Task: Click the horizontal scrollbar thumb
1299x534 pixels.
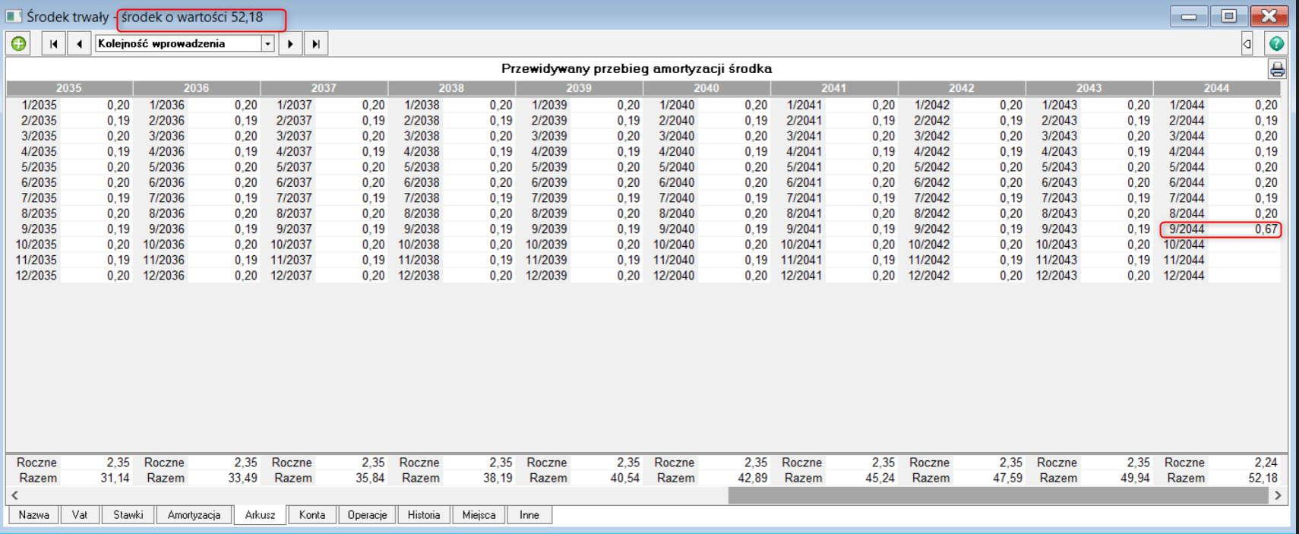Action: pyautogui.click(x=998, y=495)
